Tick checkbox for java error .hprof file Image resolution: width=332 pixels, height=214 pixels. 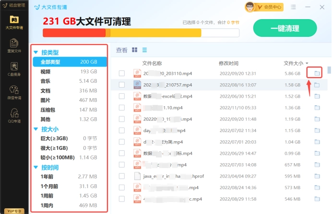122,176
